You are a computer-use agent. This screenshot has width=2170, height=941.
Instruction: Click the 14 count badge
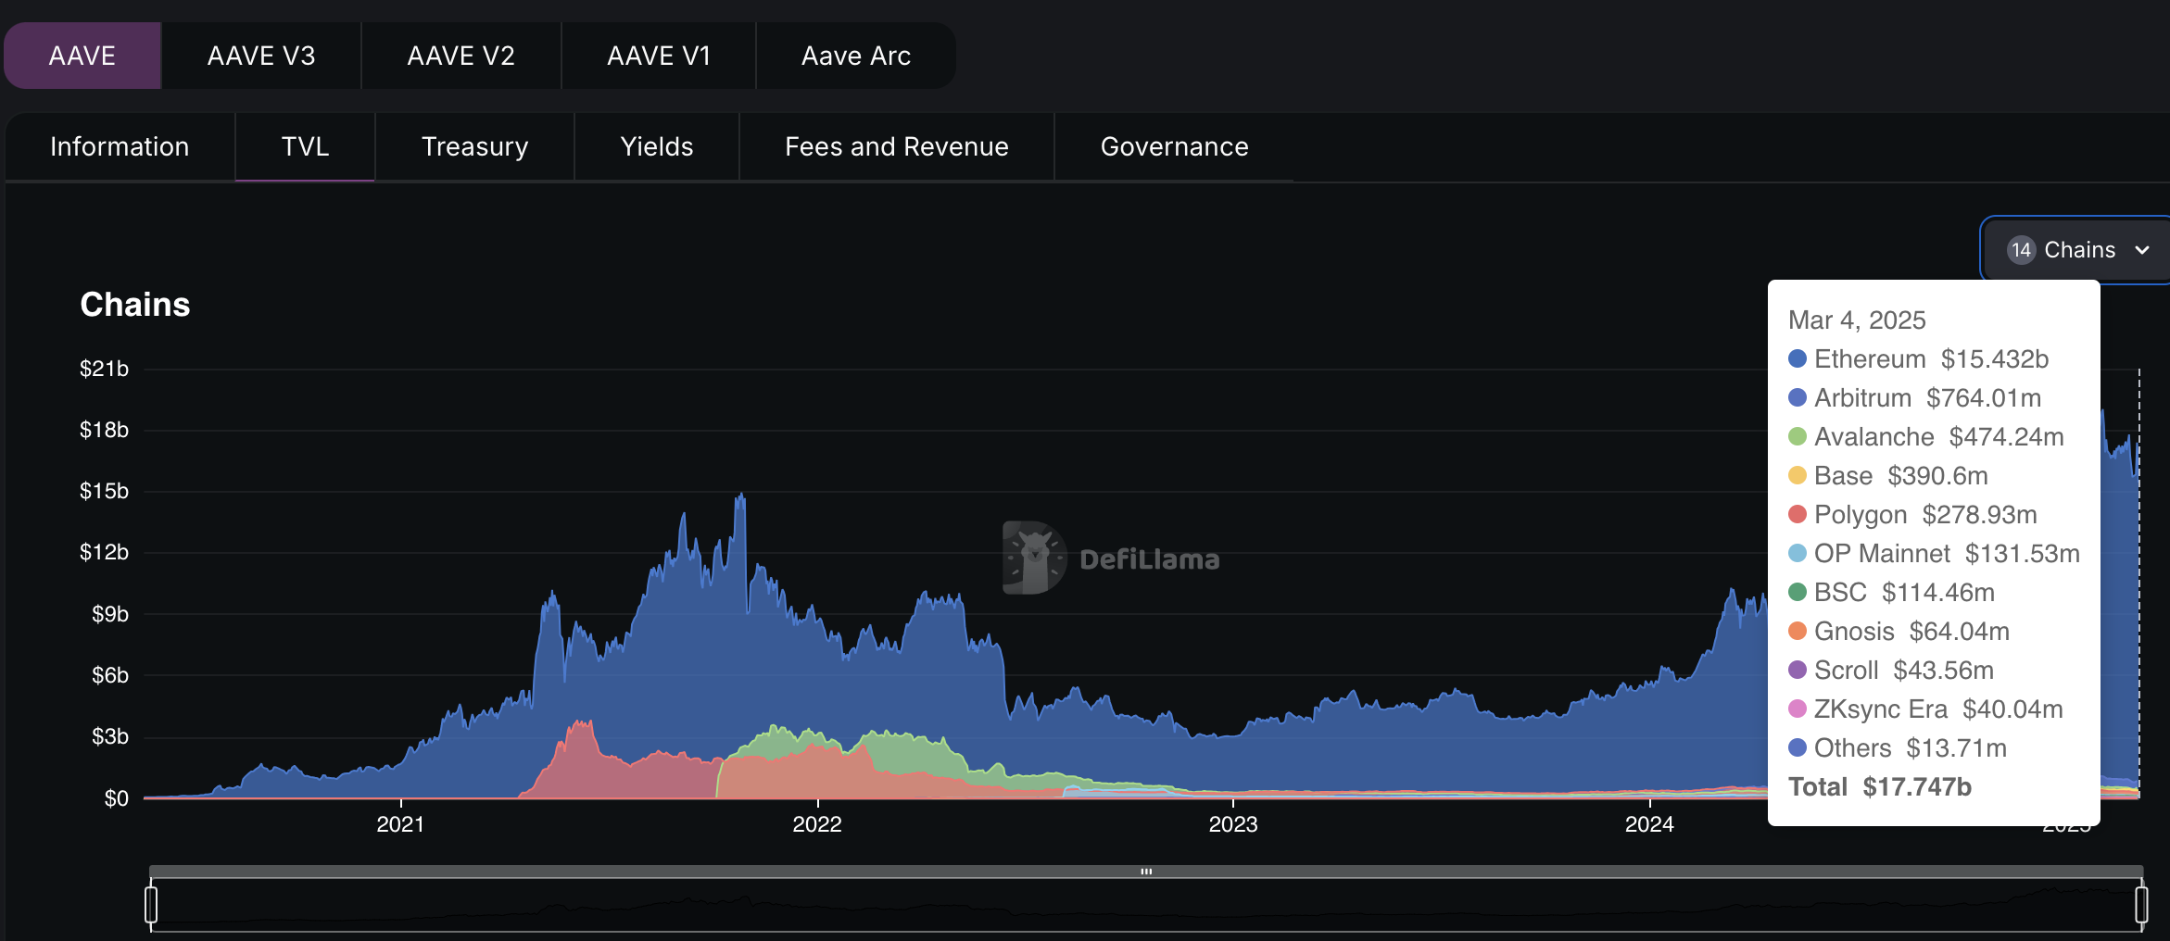(2021, 250)
